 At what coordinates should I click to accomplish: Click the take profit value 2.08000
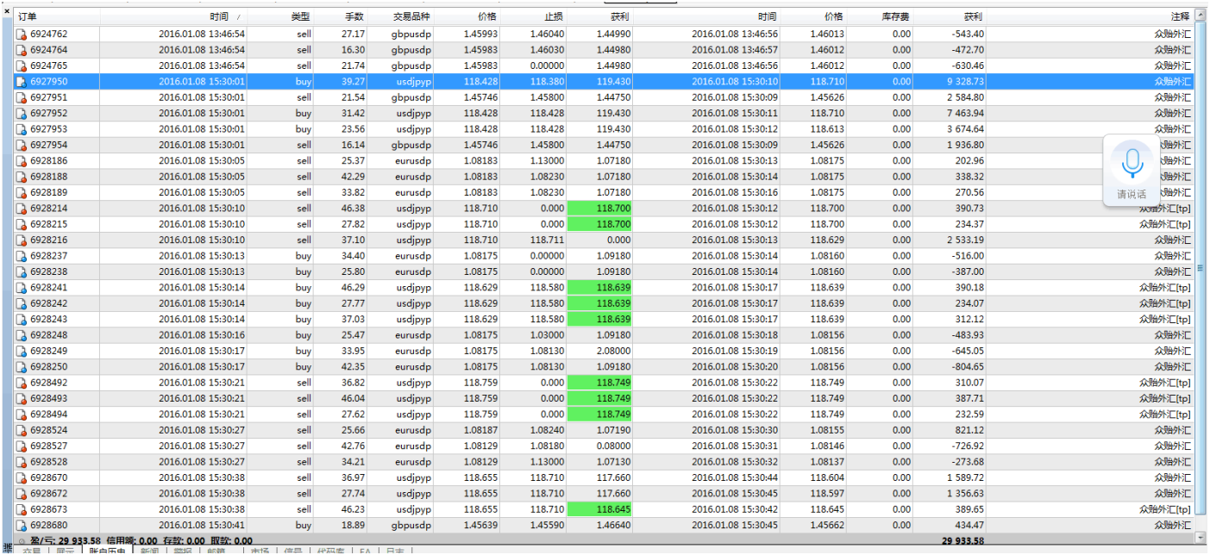612,351
